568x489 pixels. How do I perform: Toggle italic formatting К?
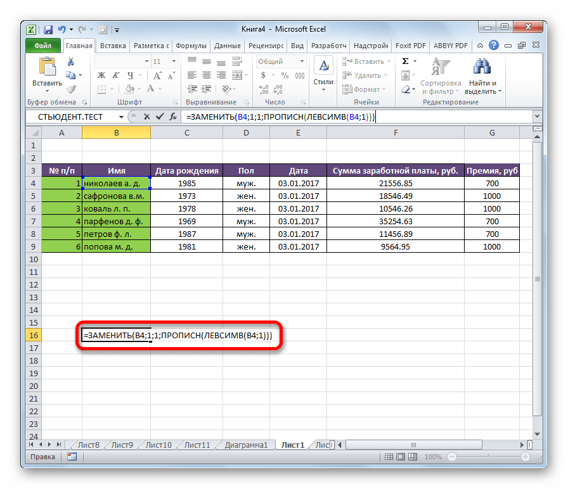click(x=115, y=75)
